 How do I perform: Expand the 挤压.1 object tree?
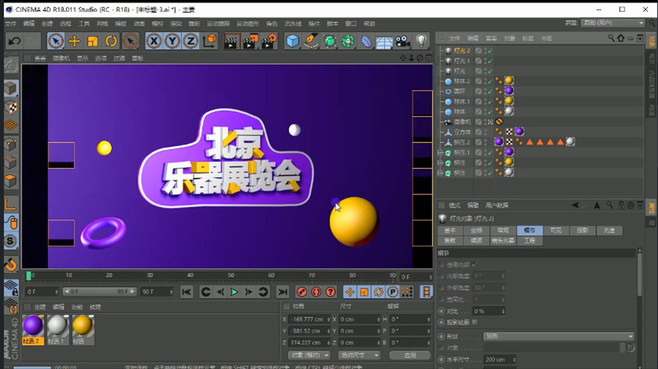(440, 152)
